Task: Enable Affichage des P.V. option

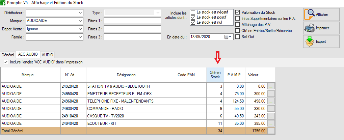Action: tap(237, 25)
